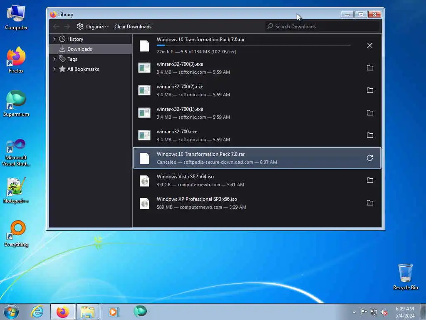Show hidden system tray icons

coord(354,312)
